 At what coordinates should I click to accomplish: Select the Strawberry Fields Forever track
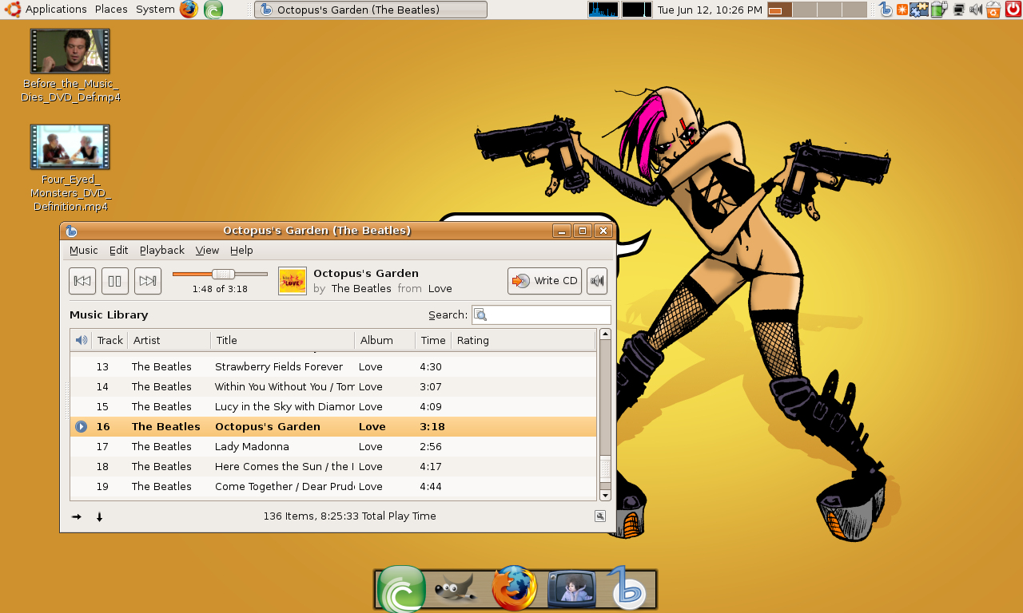tap(333, 366)
